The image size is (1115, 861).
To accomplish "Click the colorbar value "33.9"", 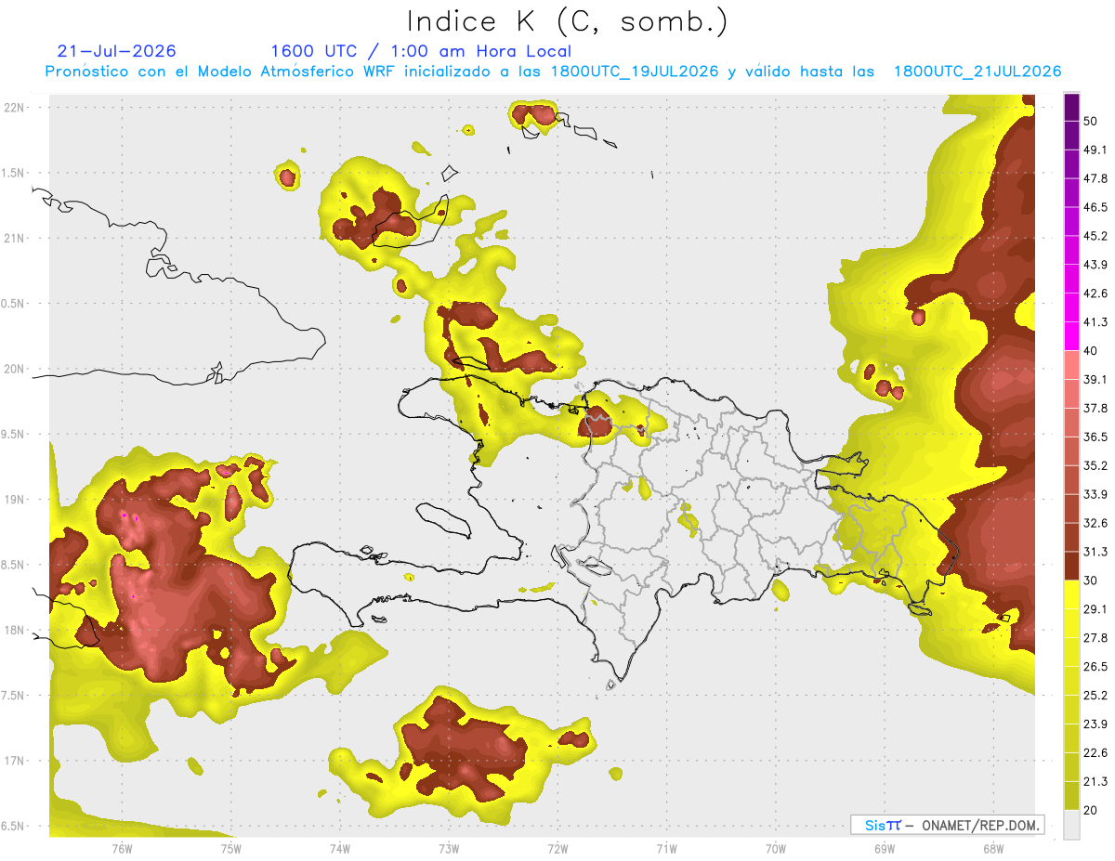I will tap(1095, 494).
